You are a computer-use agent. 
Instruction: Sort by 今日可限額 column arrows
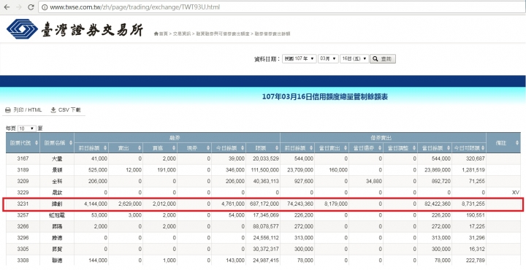point(482,148)
